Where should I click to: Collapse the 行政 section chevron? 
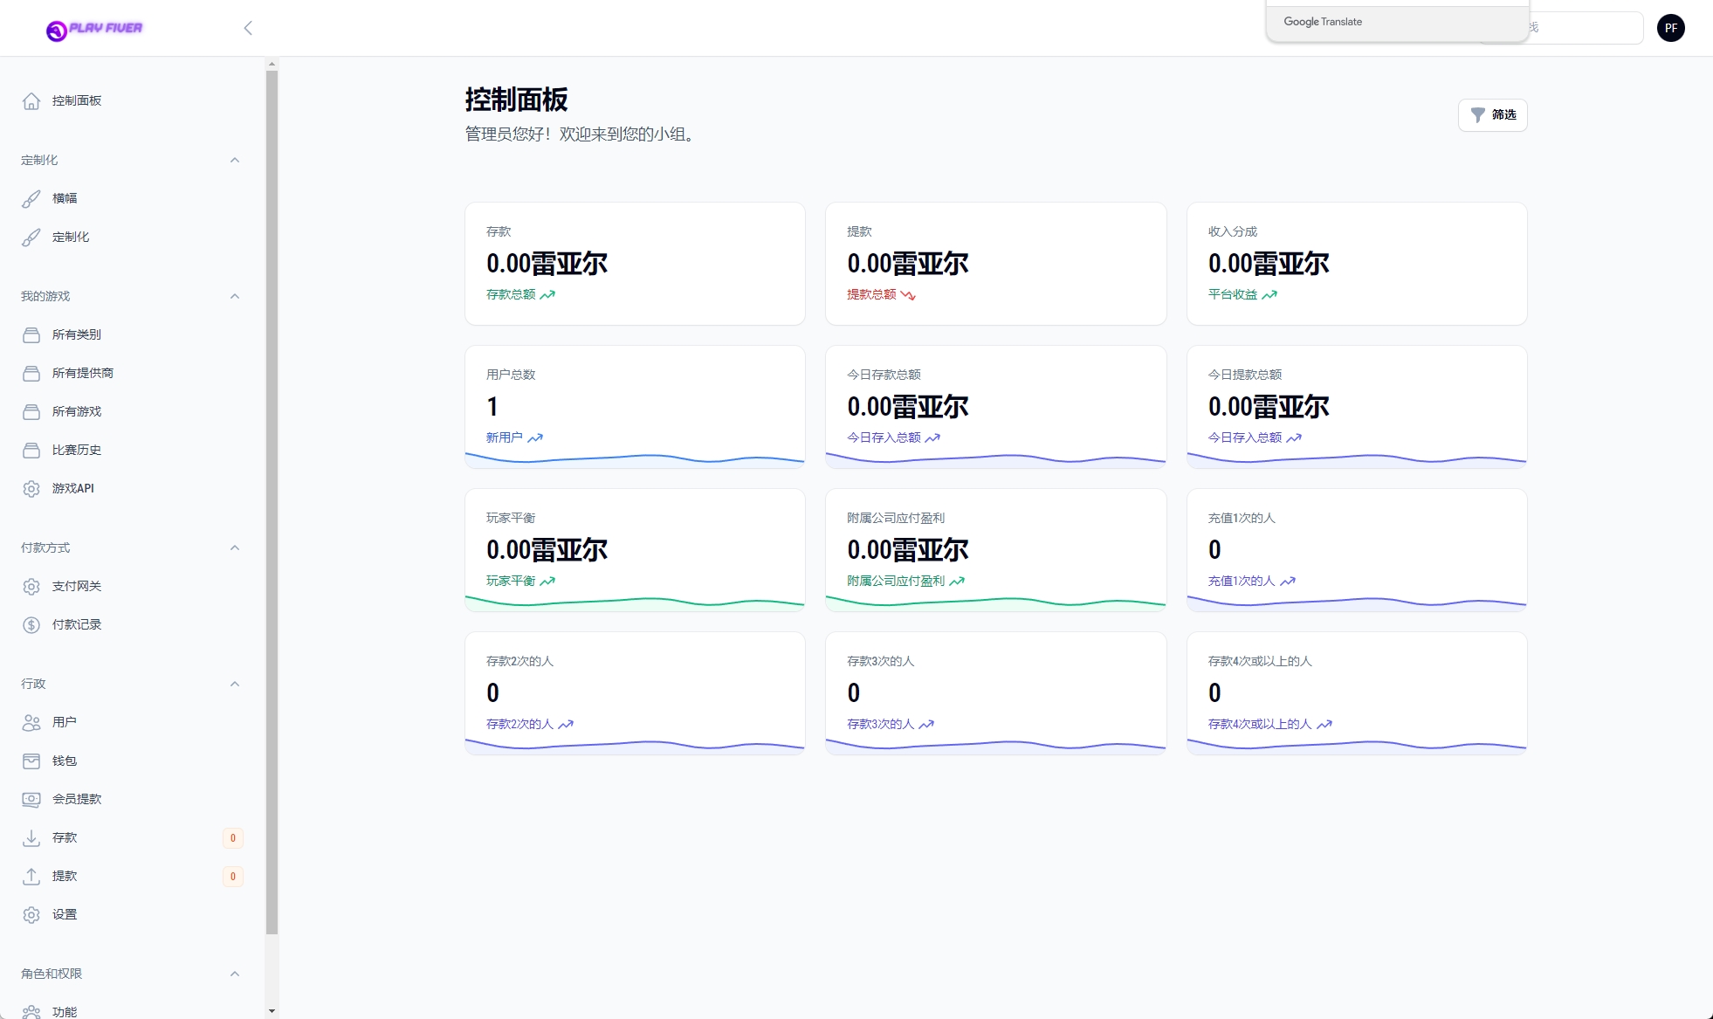click(235, 685)
